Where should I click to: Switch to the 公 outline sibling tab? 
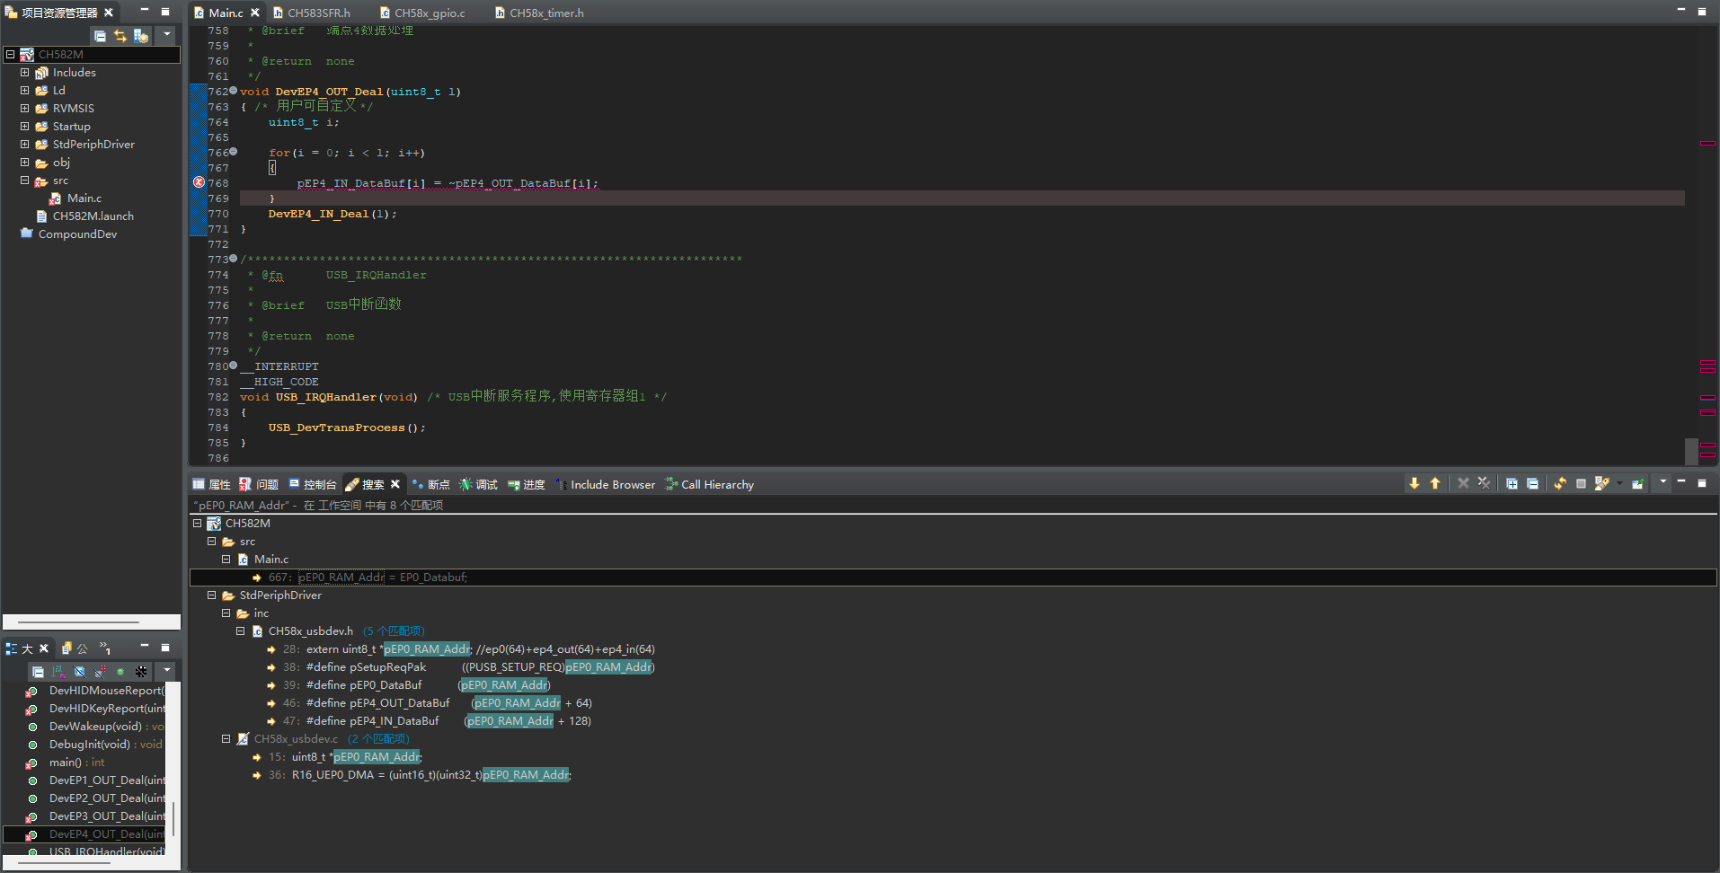(75, 648)
